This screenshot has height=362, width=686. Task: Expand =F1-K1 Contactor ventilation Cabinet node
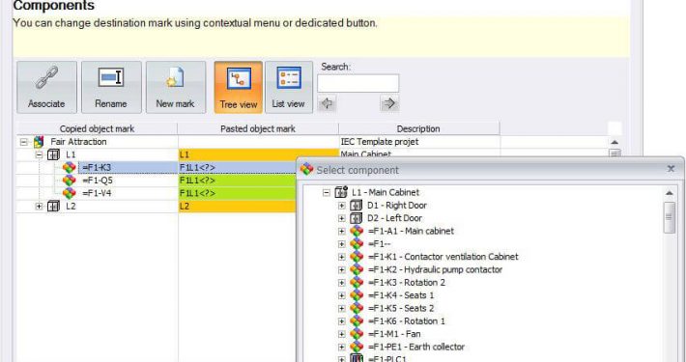[342, 257]
